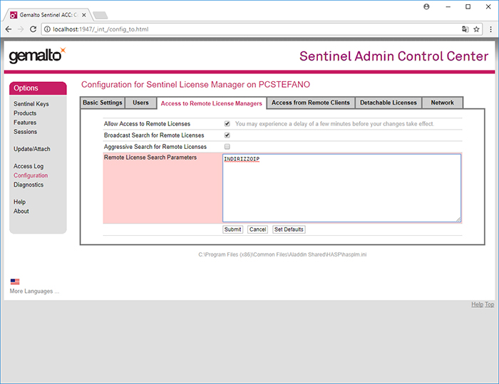
Task: Open Features in Options sidebar
Action: coord(25,123)
